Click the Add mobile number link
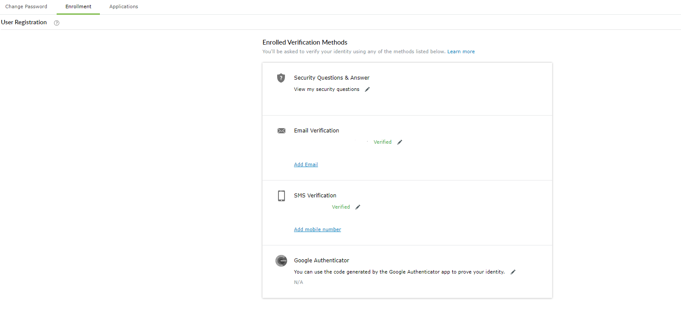 point(317,229)
